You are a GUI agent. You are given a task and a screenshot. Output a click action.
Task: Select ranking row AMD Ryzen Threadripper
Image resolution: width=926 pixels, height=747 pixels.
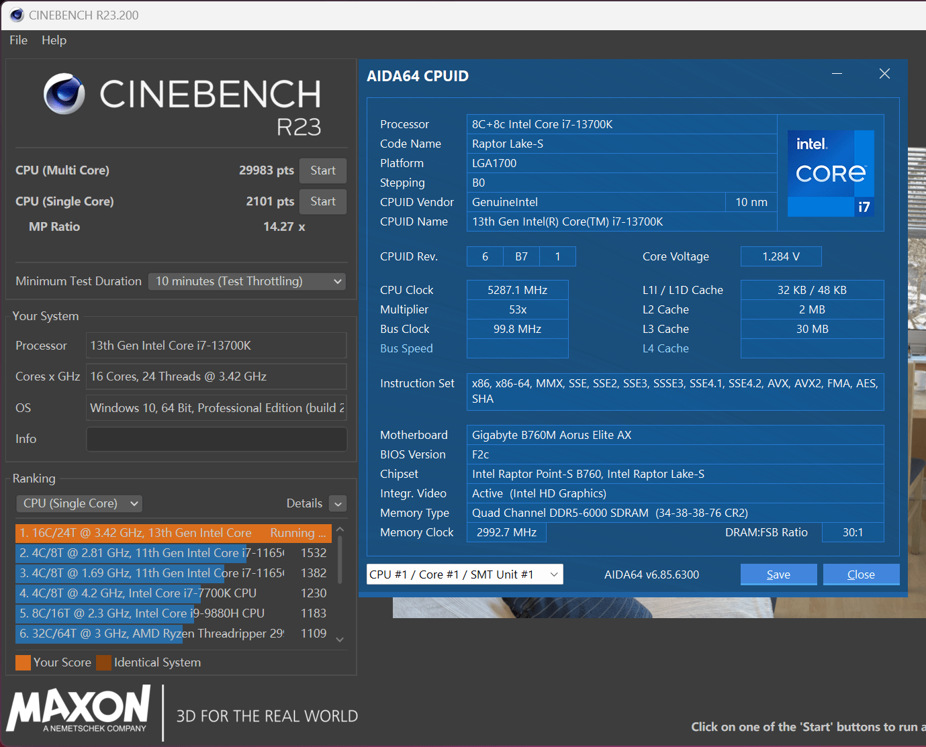(173, 634)
